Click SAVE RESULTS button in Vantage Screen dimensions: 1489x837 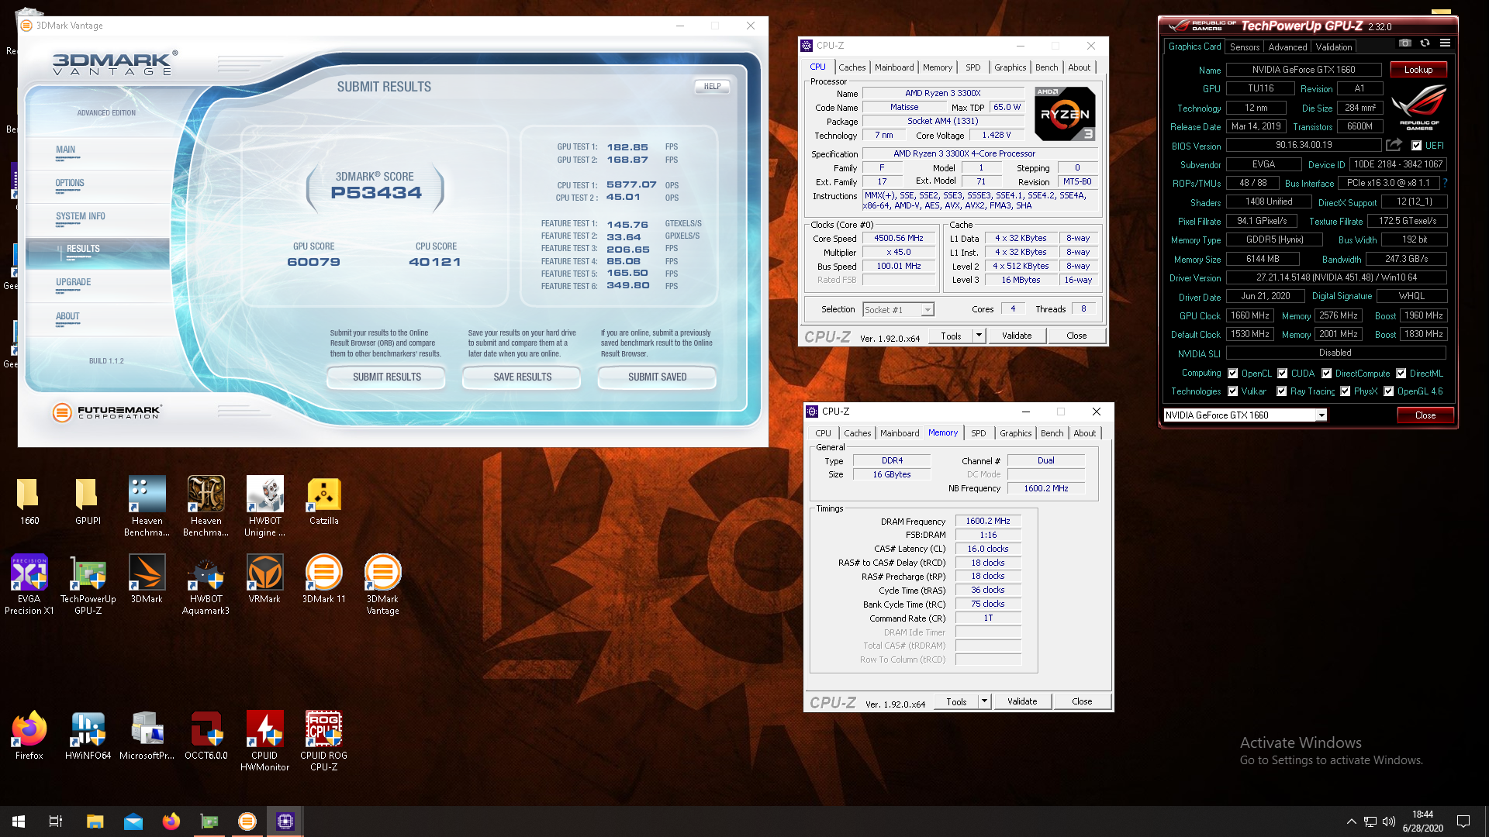point(522,377)
